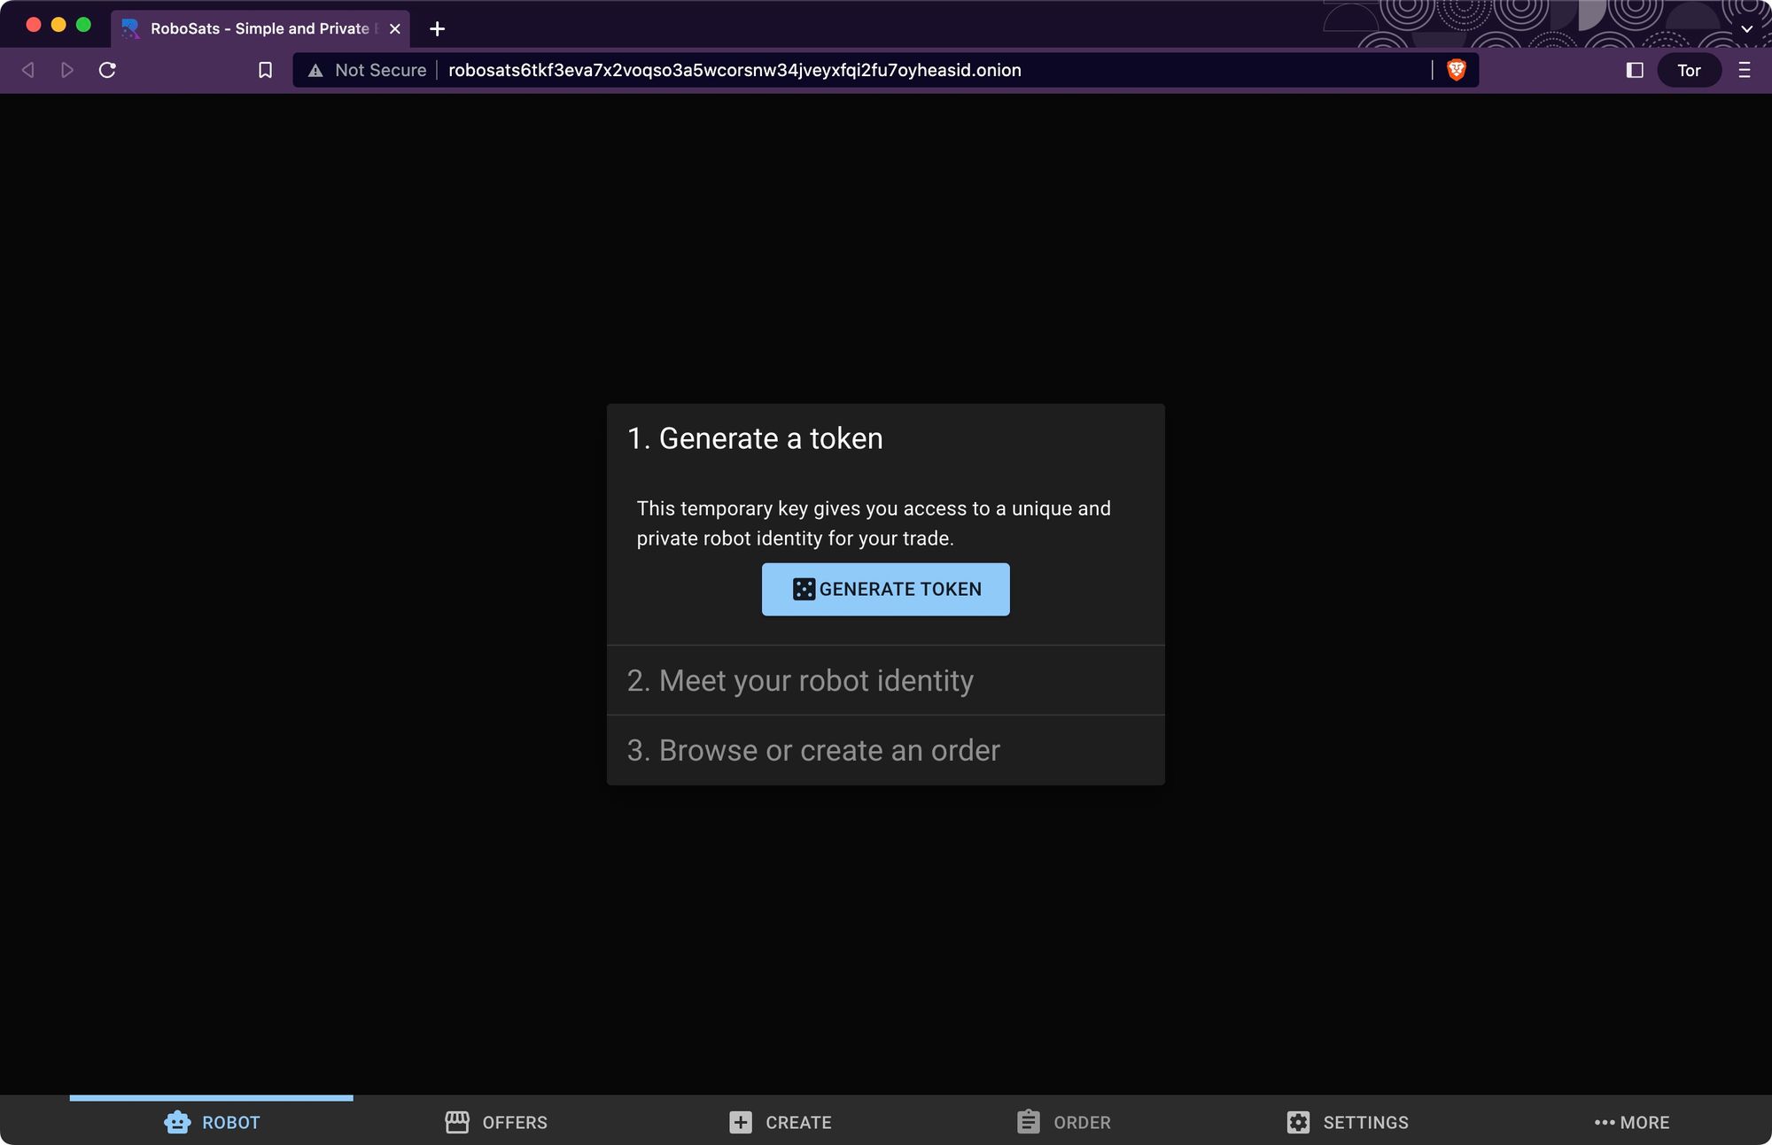Click the Generate Token button
Screen dimensions: 1772x1145
click(x=885, y=589)
